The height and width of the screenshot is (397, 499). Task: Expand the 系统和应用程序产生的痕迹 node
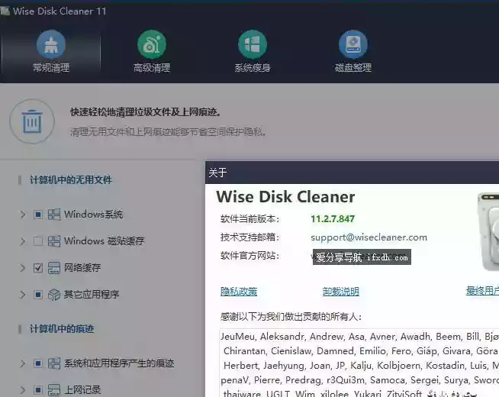[23, 363]
